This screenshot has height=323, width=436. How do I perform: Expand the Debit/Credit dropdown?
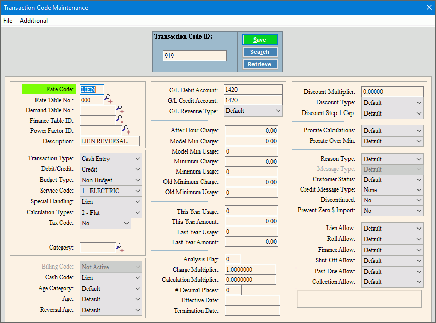pyautogui.click(x=111, y=169)
